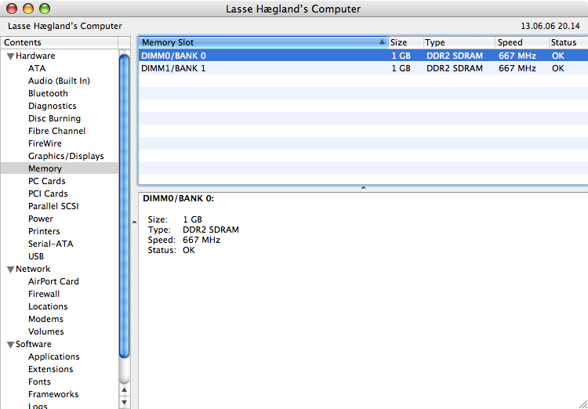
Task: Open Graphics/Displays section
Action: [66, 156]
